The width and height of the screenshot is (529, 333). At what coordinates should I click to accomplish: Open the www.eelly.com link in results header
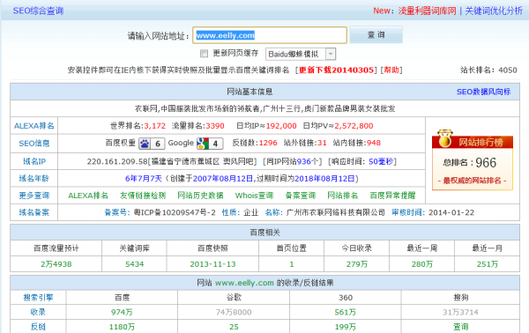pos(244,283)
